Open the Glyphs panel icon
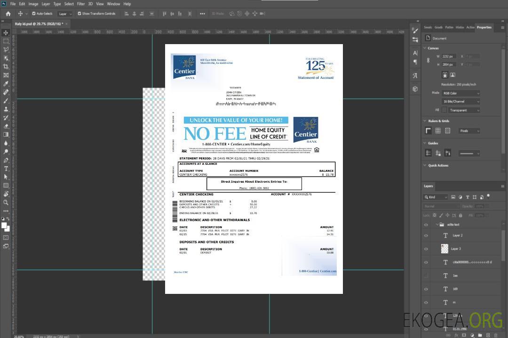Screen dimensions: 508x338 [x=415, y=76]
